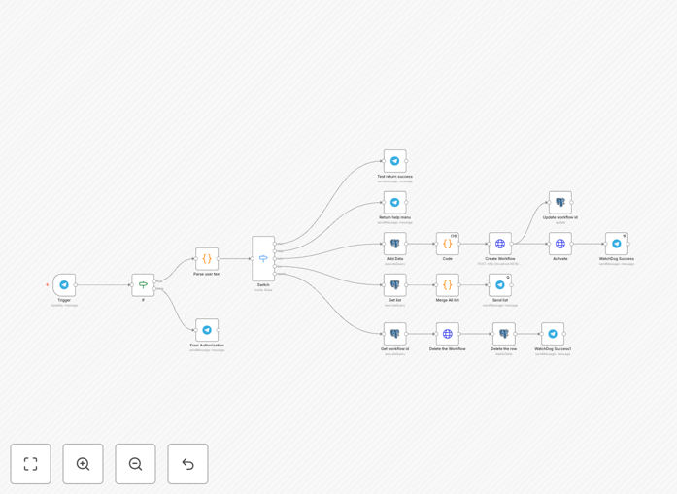Zoom out of the canvas

pos(135,464)
